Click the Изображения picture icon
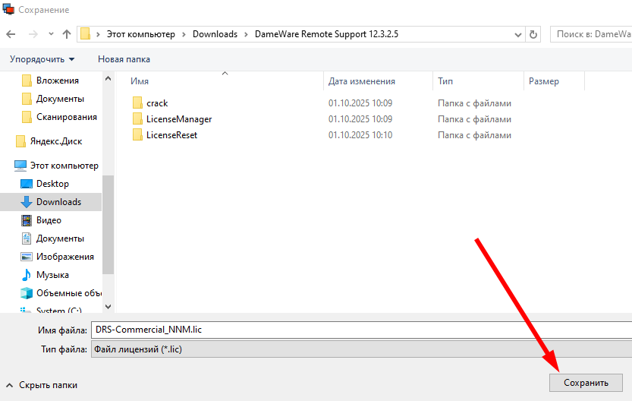 point(27,257)
